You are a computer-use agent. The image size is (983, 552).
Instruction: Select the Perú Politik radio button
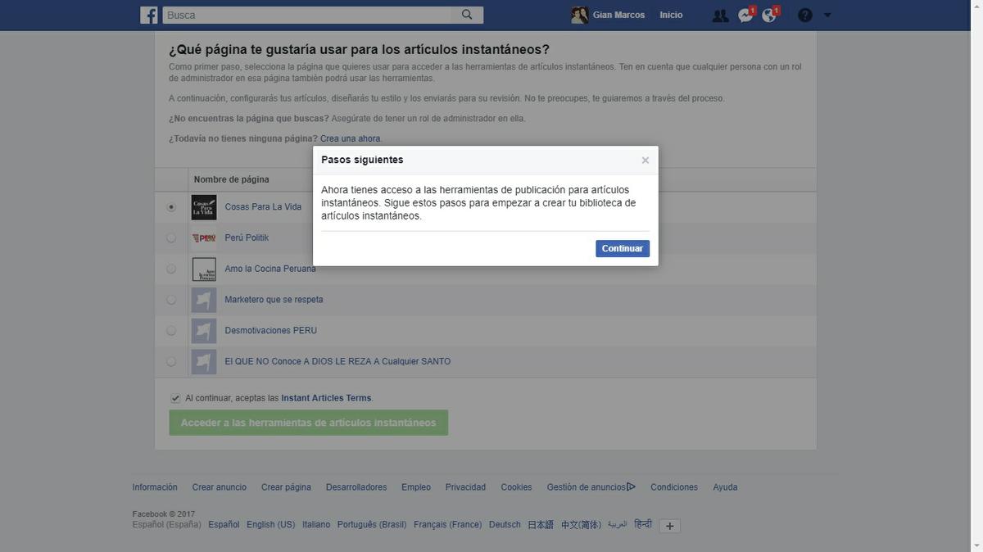pos(171,238)
